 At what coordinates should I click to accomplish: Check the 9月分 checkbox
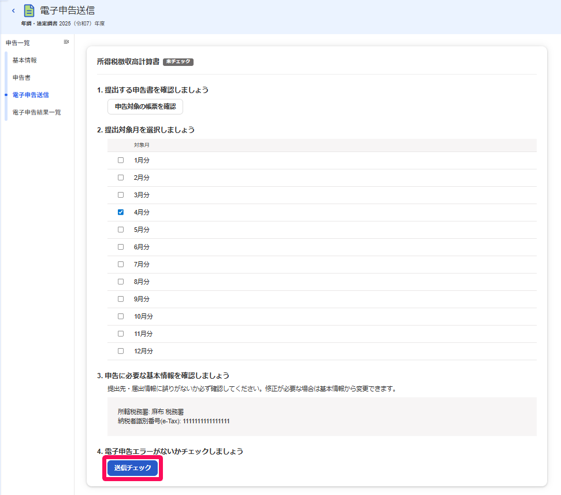click(121, 299)
